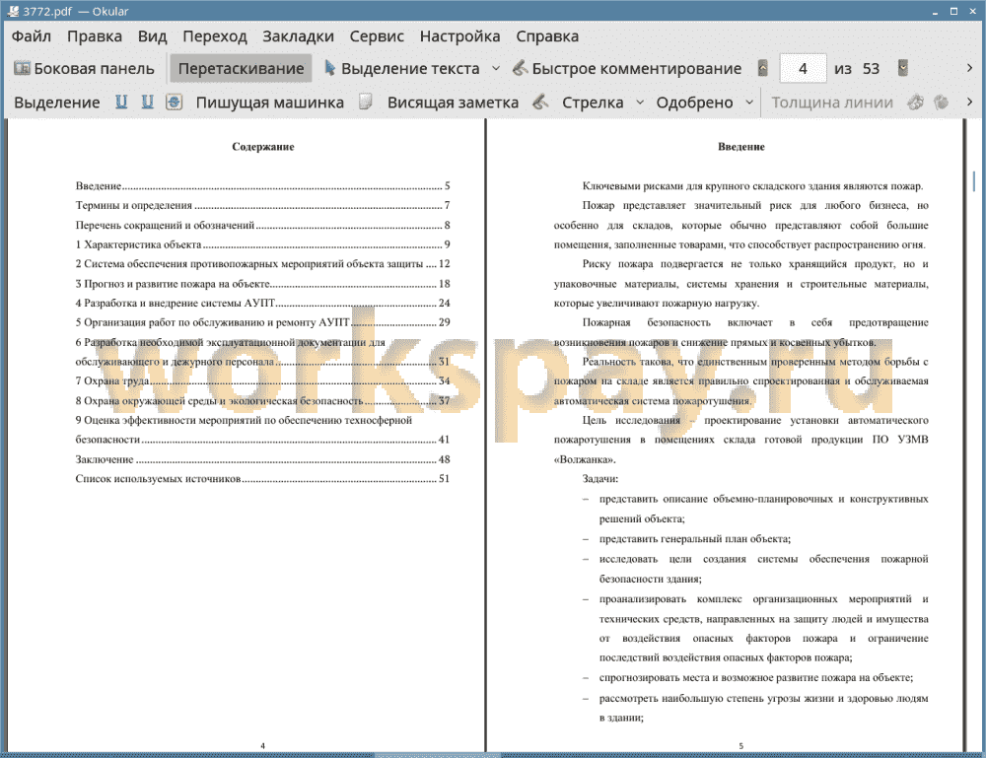Click Okular app icon in title bar

click(x=13, y=11)
